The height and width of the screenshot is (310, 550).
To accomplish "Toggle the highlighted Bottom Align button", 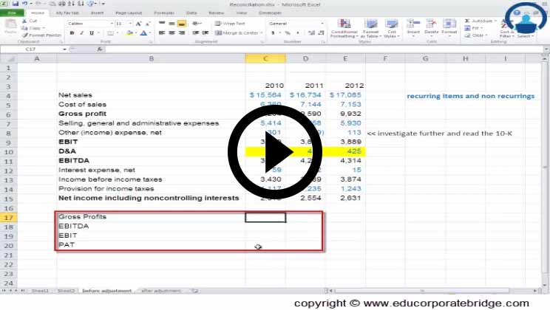I will point(181,24).
